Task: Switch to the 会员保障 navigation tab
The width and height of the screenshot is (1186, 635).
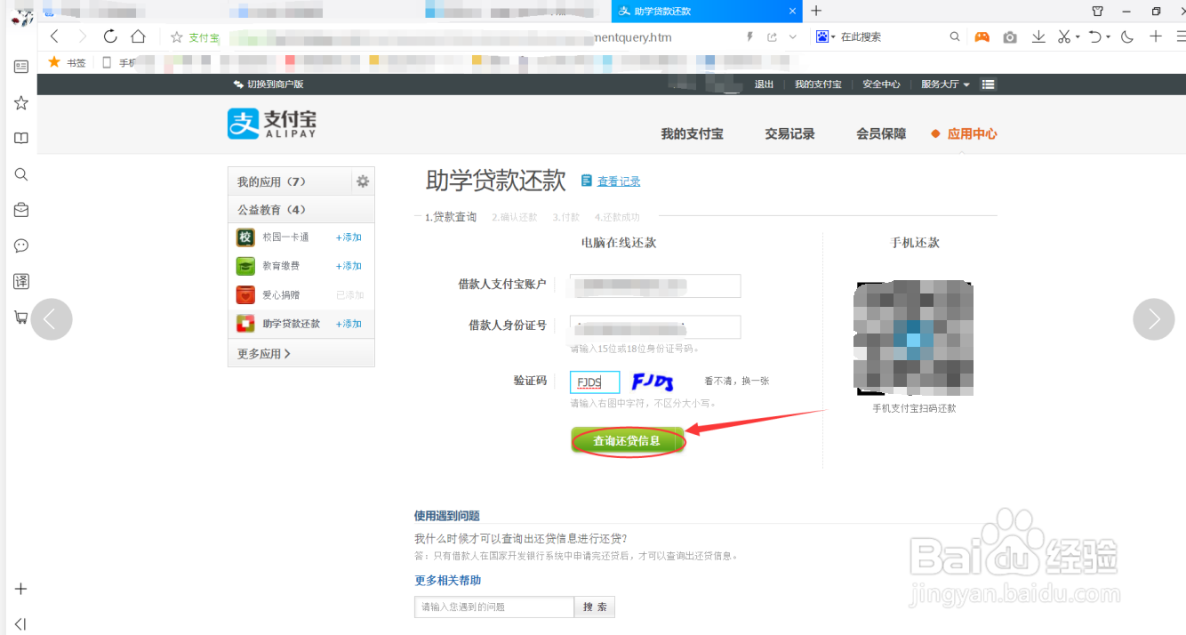Action: click(881, 134)
